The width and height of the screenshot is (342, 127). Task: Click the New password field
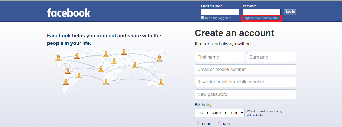(246, 94)
